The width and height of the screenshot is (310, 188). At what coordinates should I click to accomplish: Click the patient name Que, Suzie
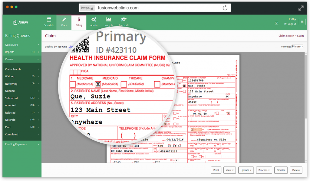(x=90, y=96)
